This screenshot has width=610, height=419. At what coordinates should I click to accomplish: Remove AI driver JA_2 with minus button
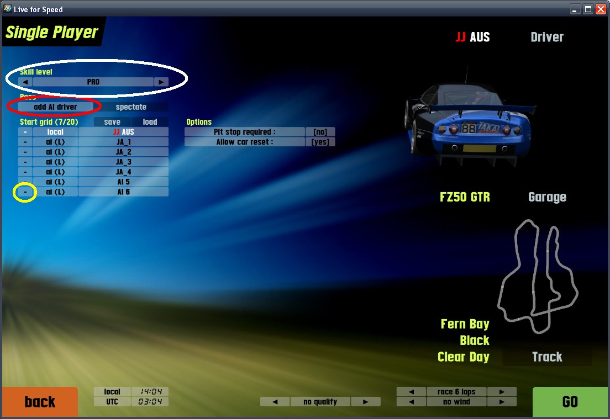(x=25, y=152)
